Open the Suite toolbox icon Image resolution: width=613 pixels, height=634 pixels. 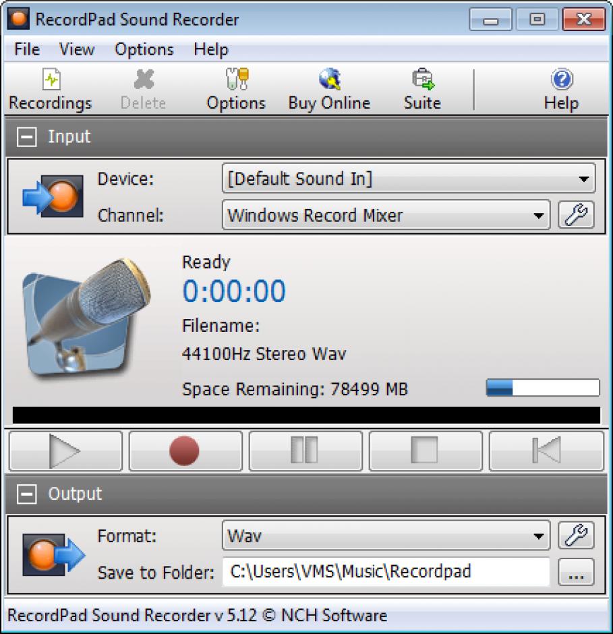pos(423,79)
